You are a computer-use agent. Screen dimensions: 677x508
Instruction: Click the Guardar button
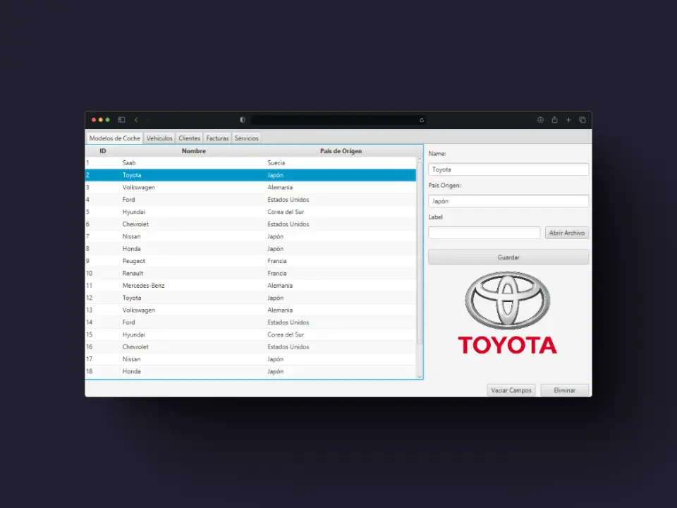click(508, 257)
